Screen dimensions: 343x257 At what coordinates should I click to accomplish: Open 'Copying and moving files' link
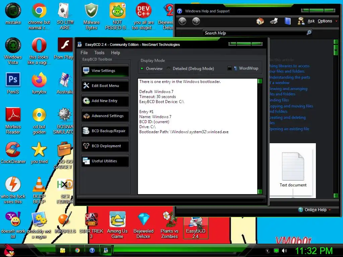(291, 109)
